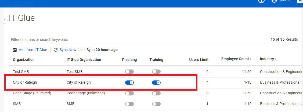The image size is (303, 112).
Task: Click the IT Glue logo icon
Action: coord(15,50)
